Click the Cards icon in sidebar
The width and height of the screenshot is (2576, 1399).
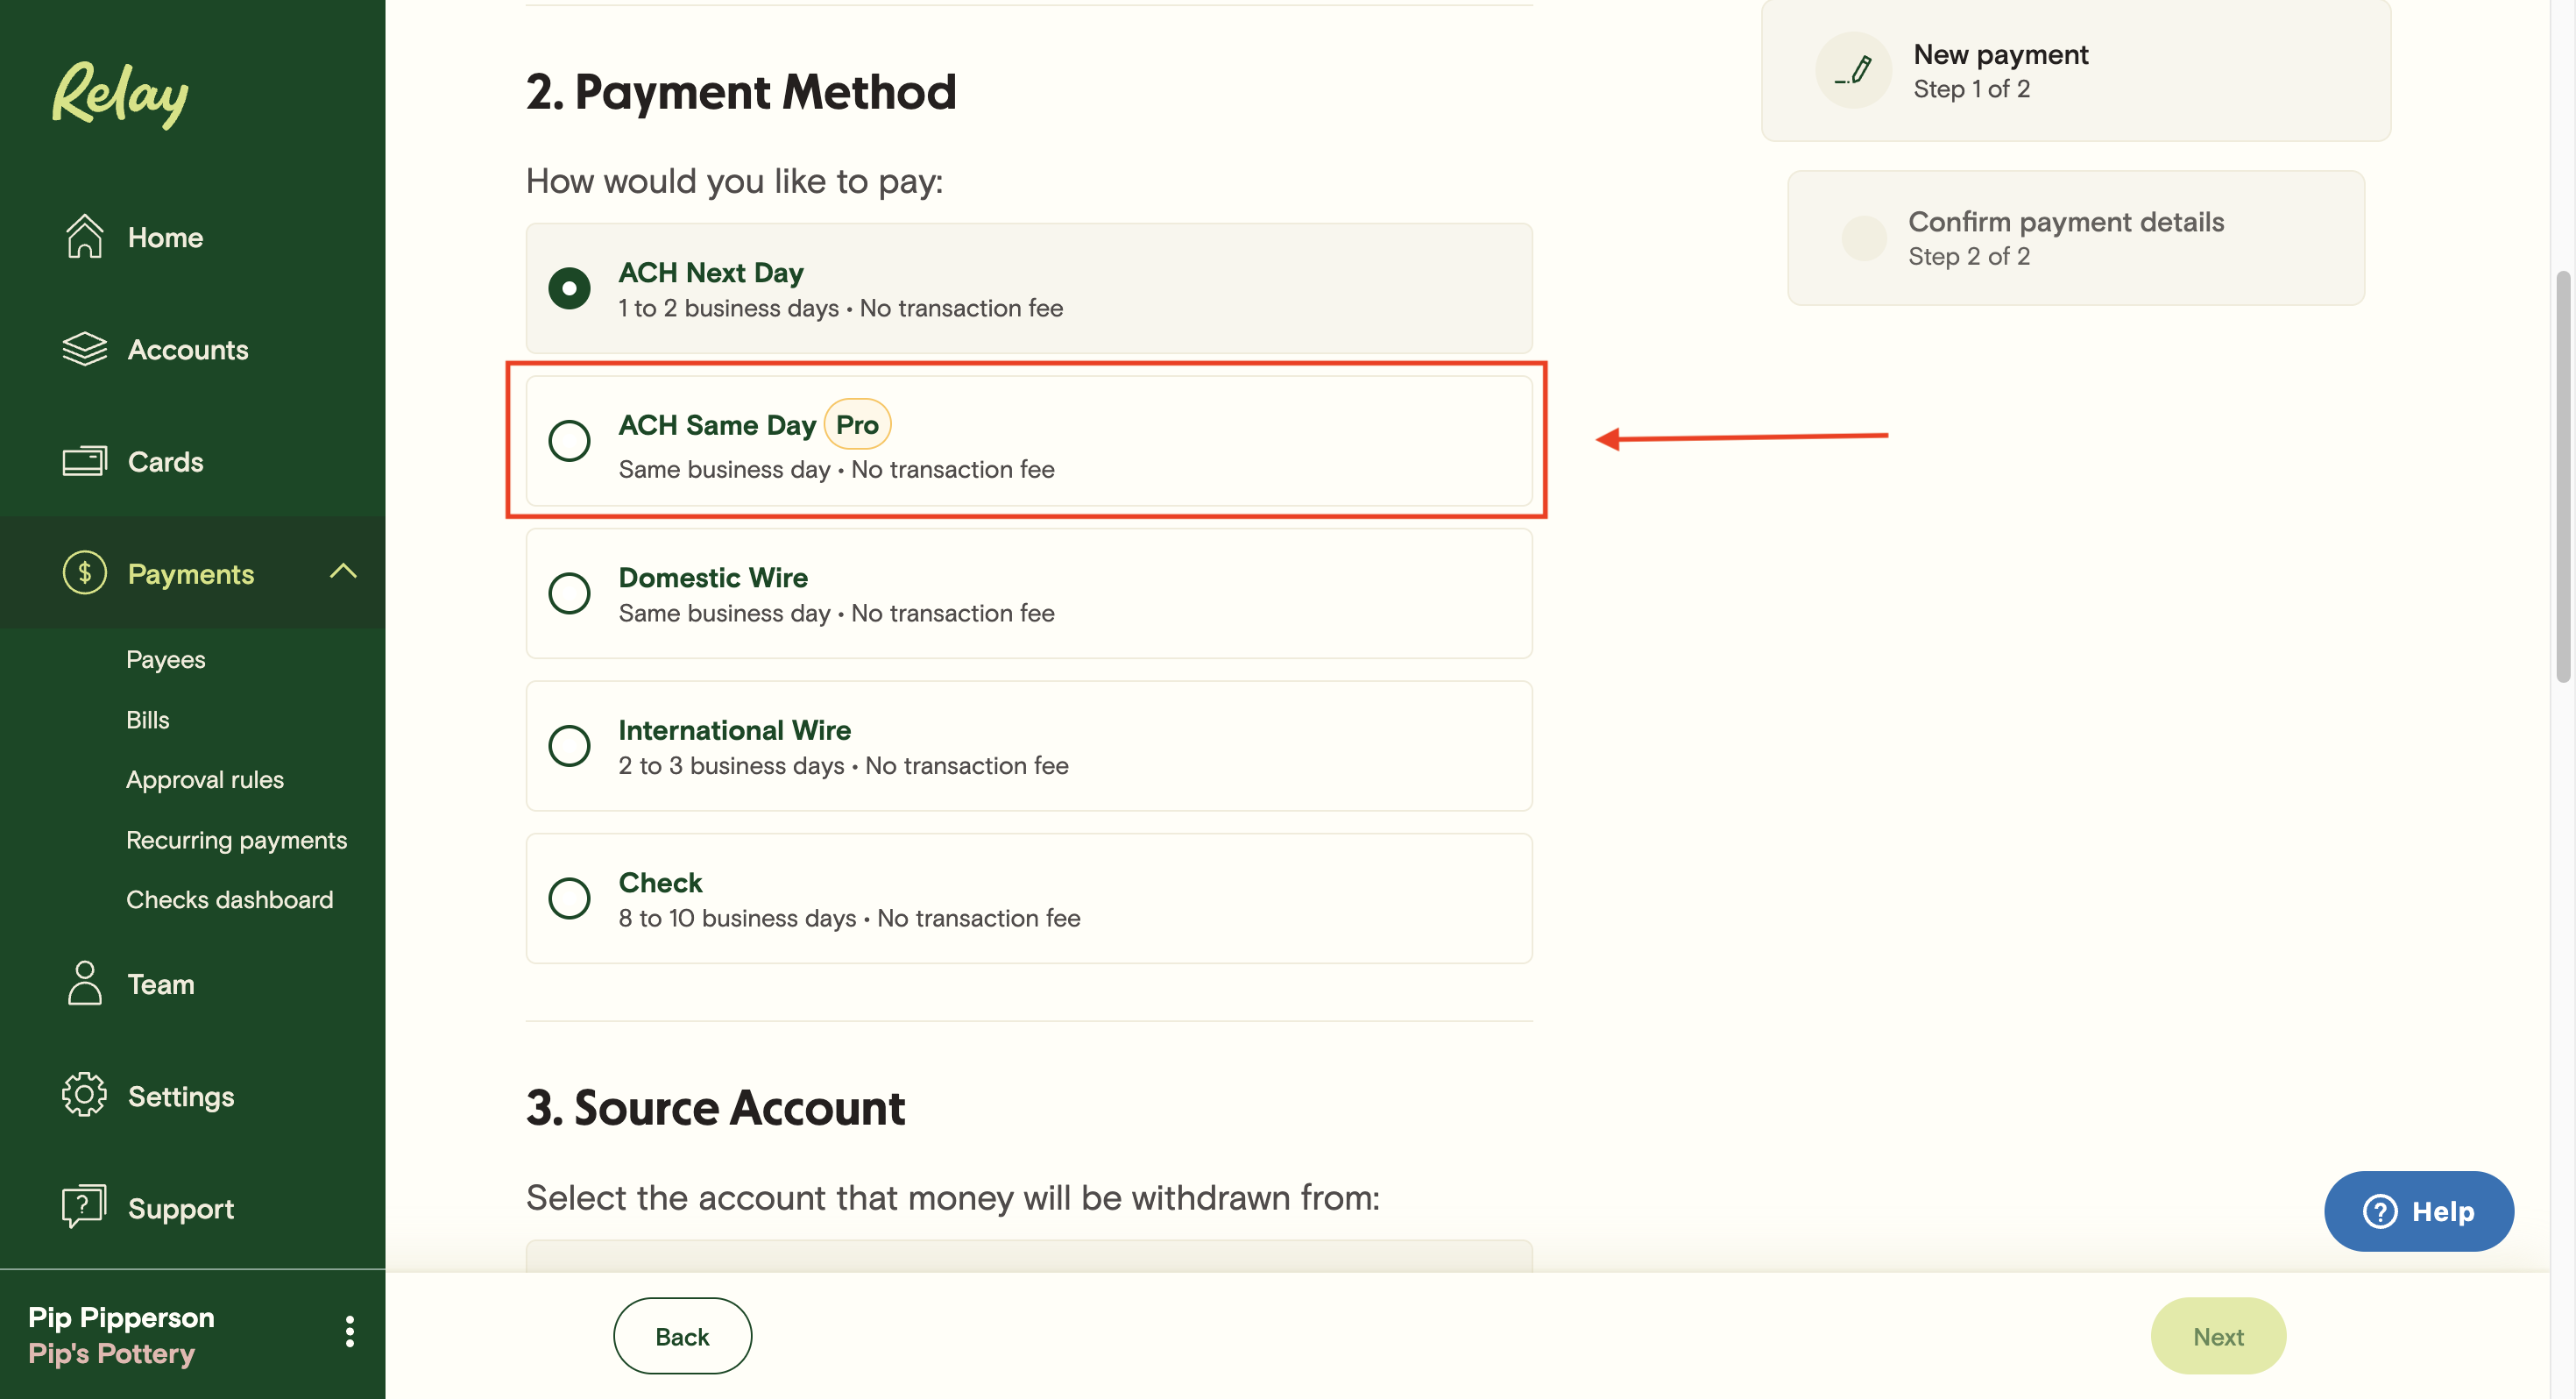(x=84, y=461)
